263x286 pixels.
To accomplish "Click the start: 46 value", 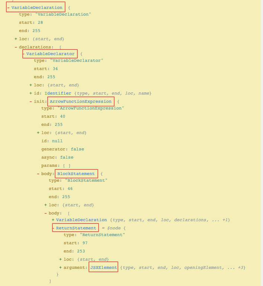I will 70,188.
